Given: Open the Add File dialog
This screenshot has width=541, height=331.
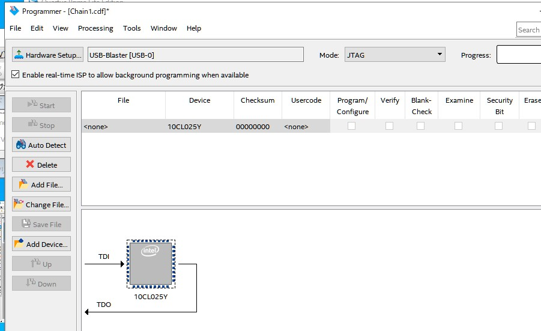Looking at the screenshot, I should coord(41,184).
